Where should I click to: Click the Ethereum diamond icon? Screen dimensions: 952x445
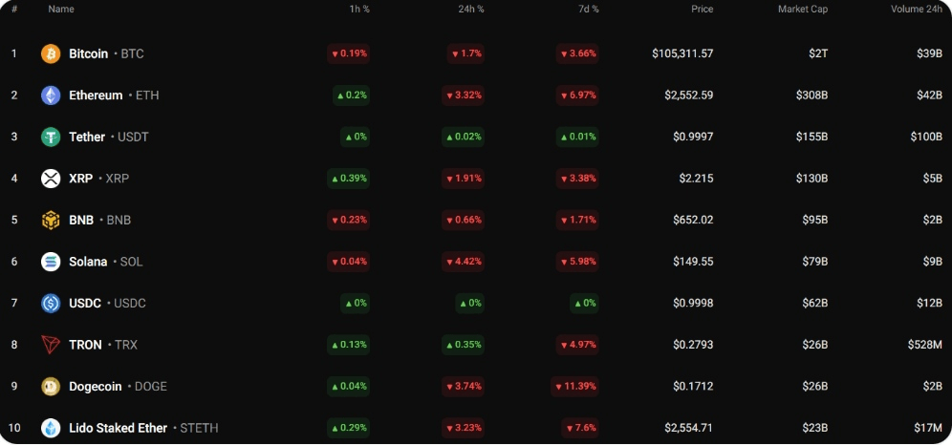click(x=51, y=95)
